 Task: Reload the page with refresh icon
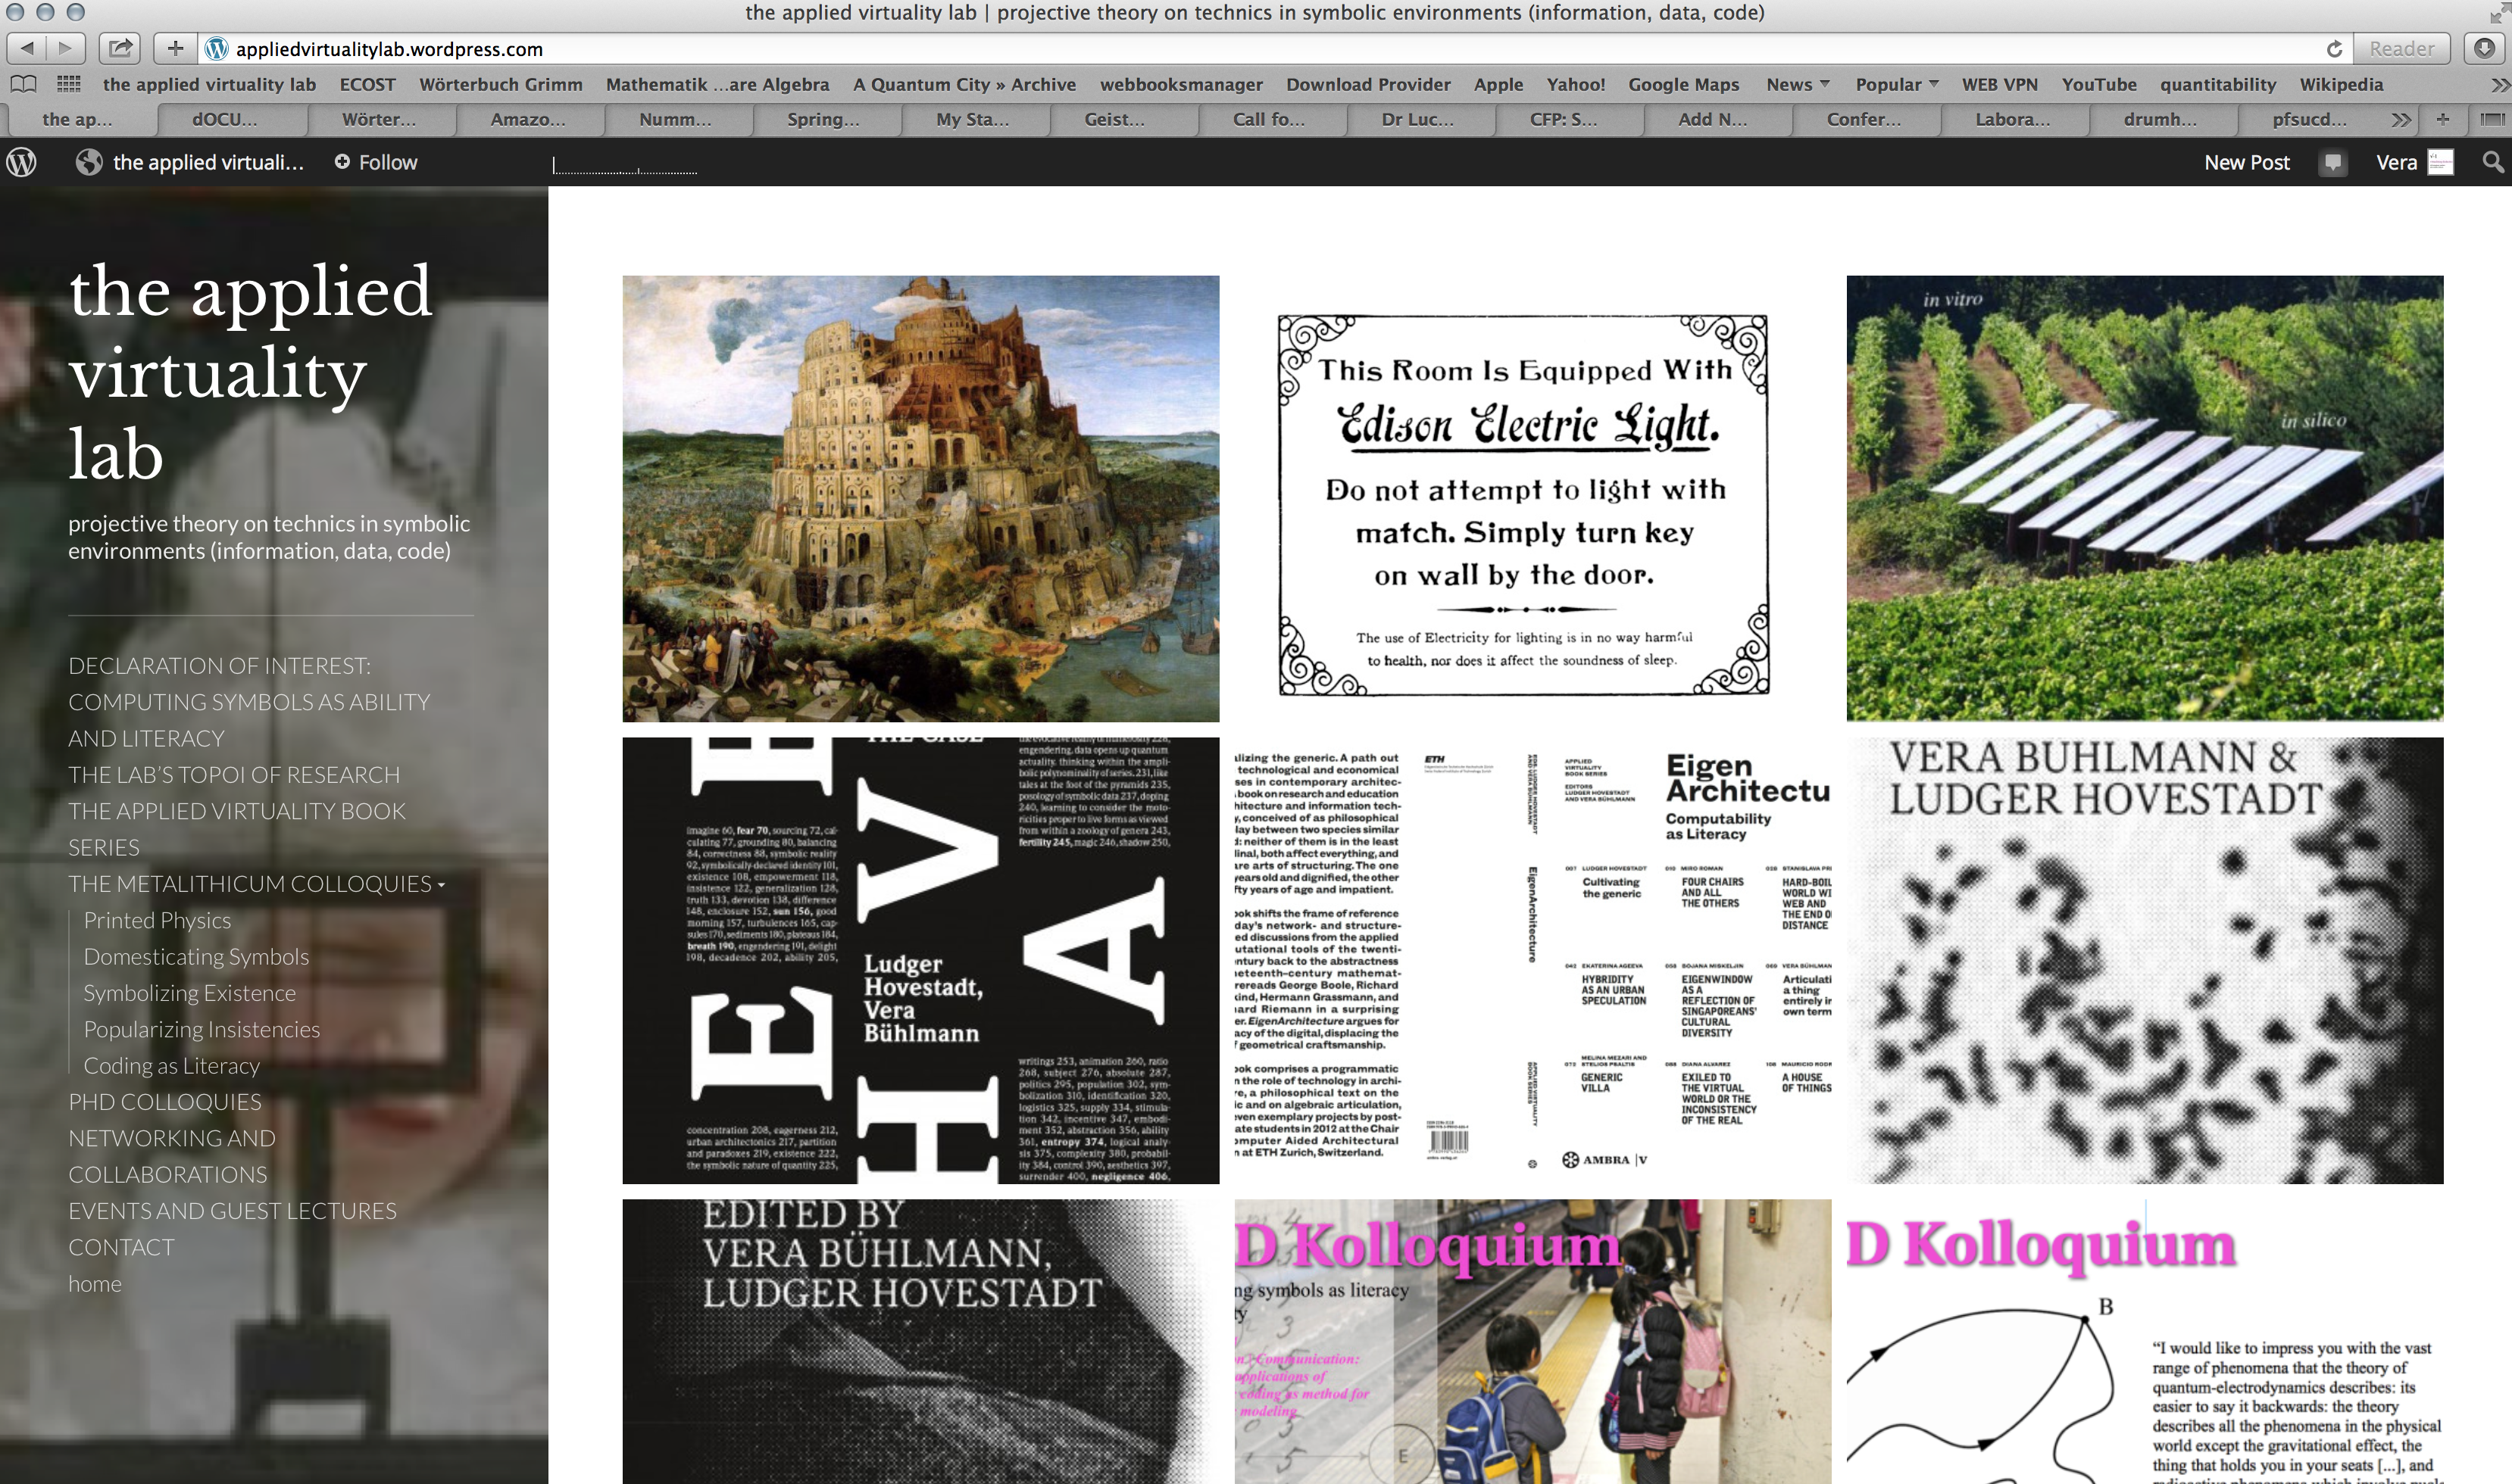2334,48
